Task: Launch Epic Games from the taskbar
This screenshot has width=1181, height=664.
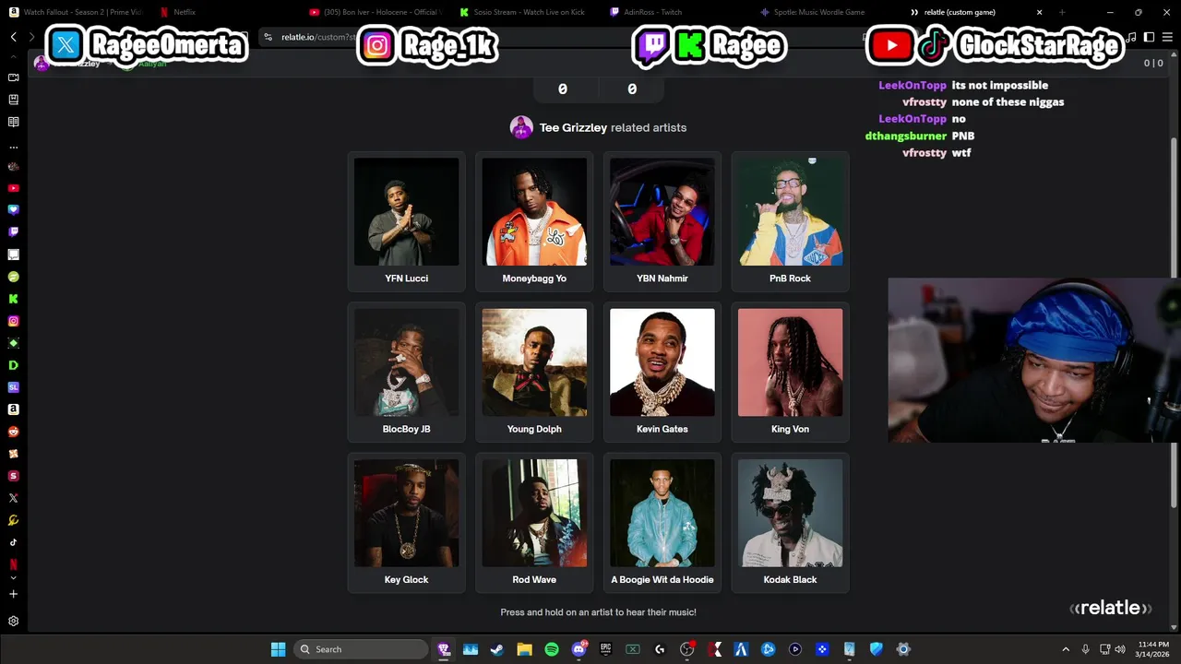Action: 605,649
